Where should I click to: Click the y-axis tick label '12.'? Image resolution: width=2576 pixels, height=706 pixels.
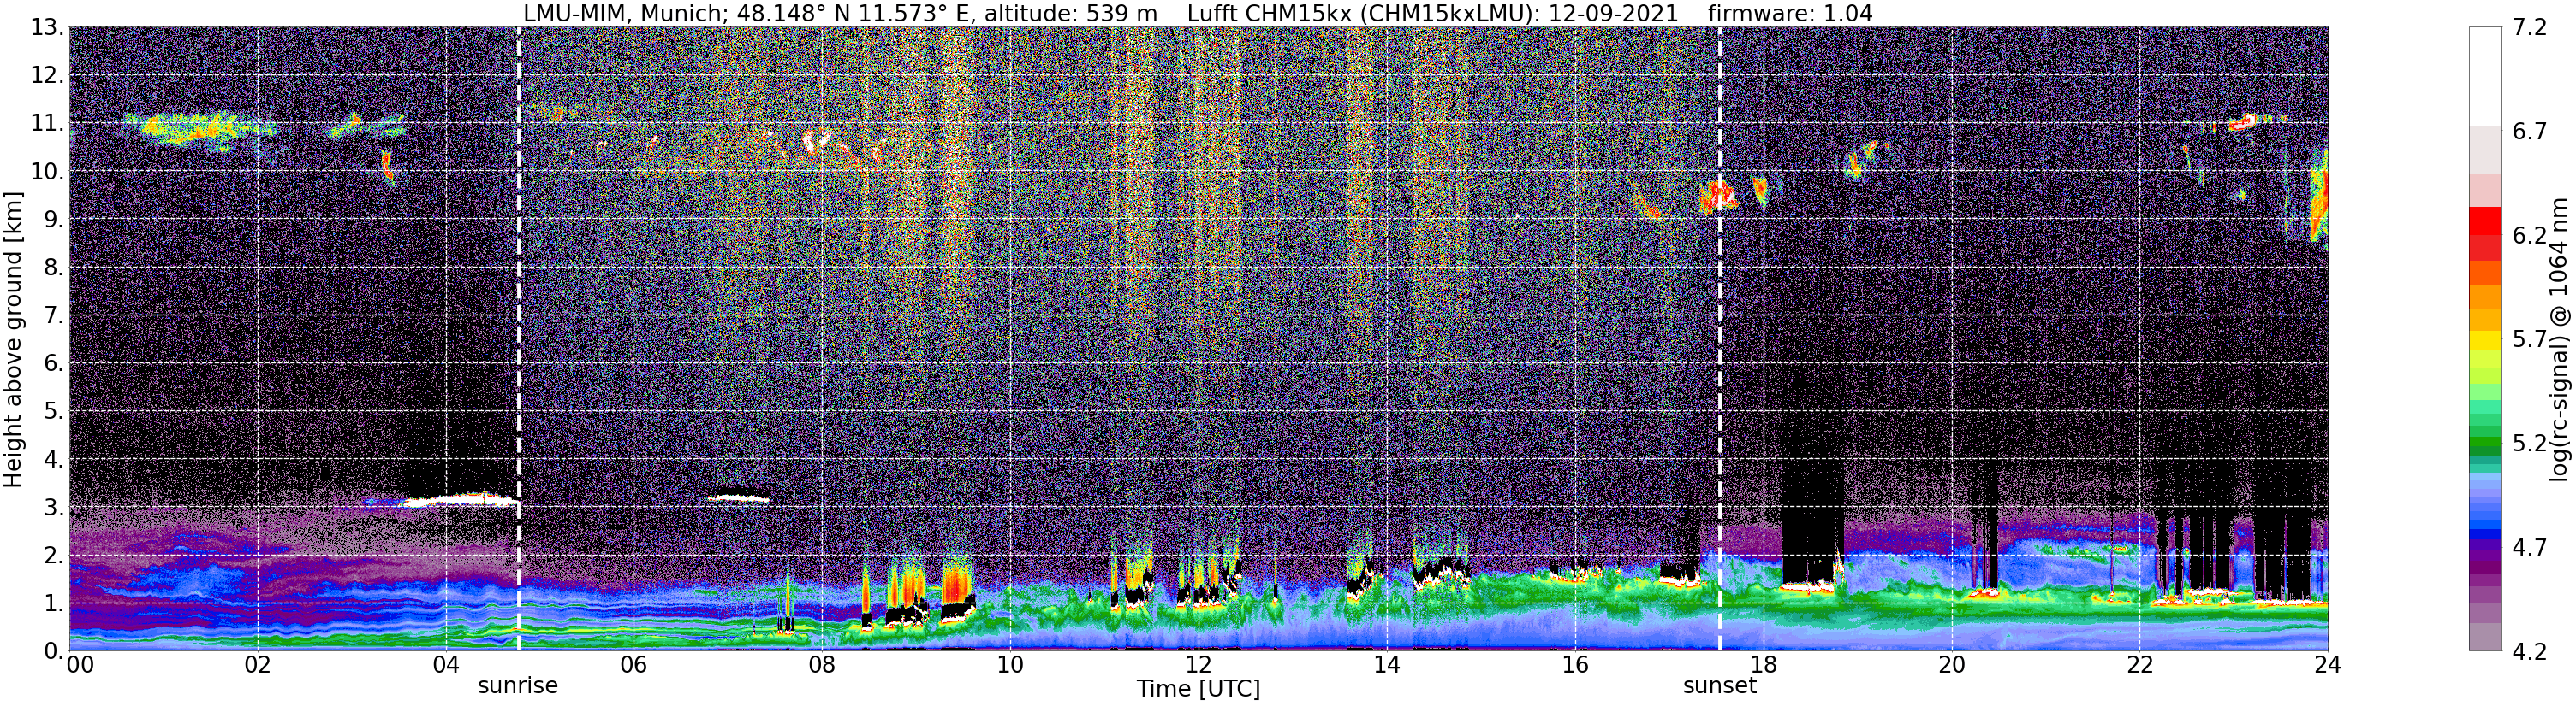click(46, 76)
